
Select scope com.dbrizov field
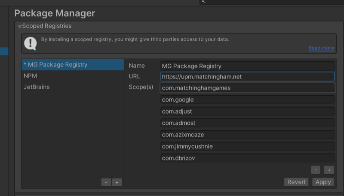pos(247,158)
